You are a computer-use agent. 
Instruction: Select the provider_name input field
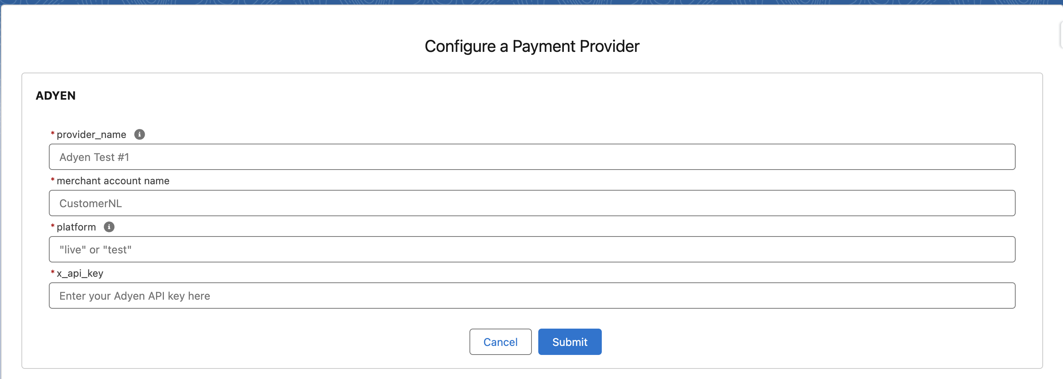531,157
